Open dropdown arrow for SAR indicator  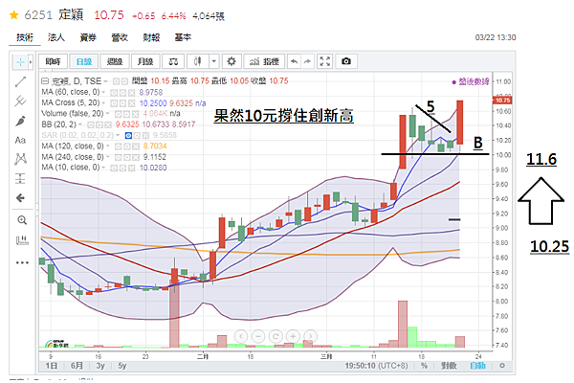118,135
